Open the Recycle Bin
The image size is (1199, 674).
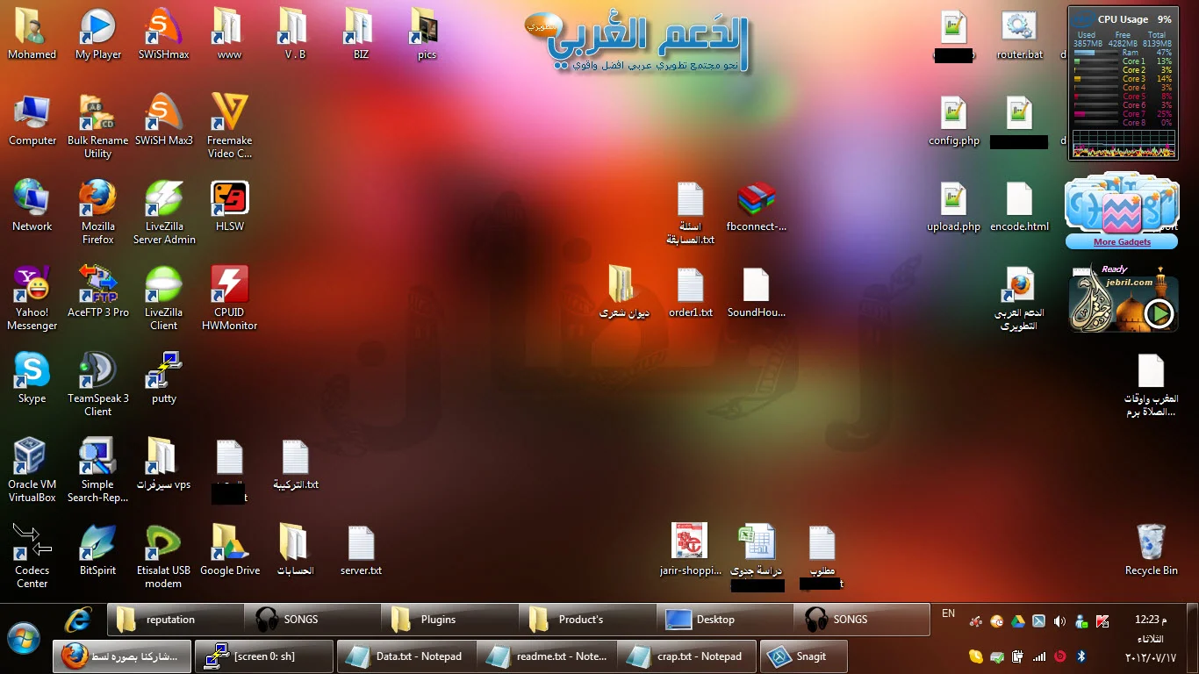click(1151, 543)
